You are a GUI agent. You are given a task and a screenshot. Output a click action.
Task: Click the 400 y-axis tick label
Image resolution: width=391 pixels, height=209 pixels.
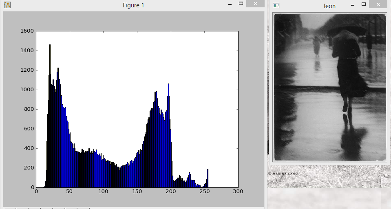29,148
